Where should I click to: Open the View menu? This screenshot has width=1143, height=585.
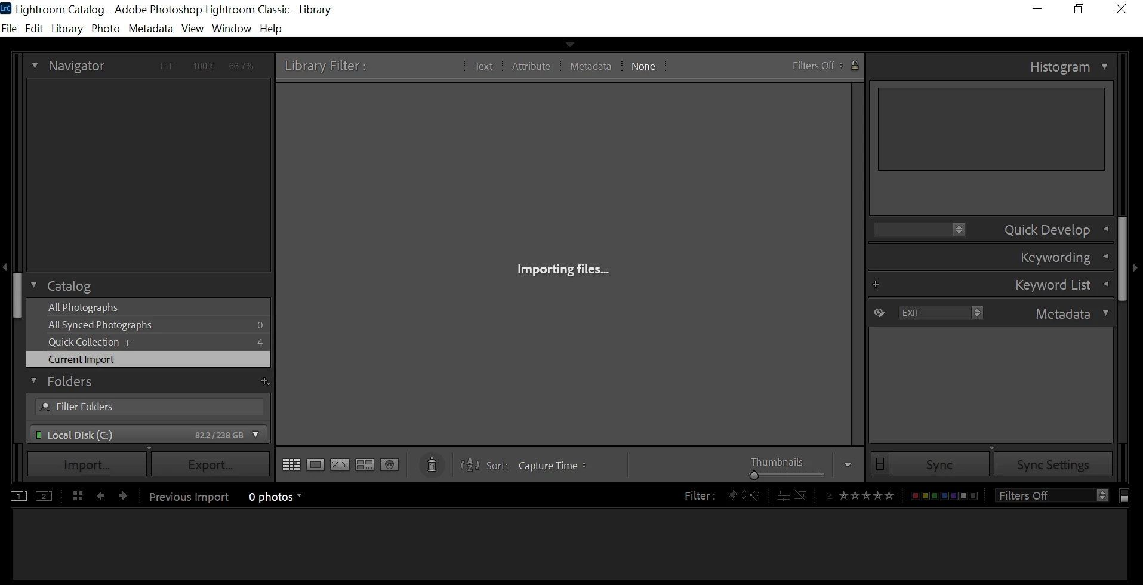click(x=192, y=29)
